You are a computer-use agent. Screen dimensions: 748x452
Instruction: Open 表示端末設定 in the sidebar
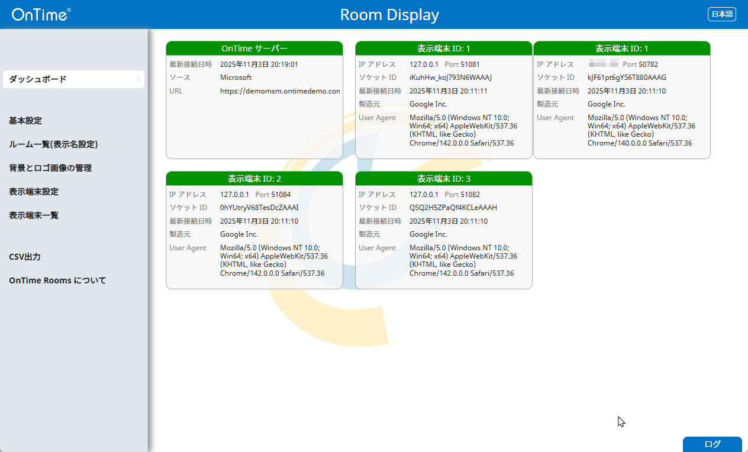(x=34, y=192)
